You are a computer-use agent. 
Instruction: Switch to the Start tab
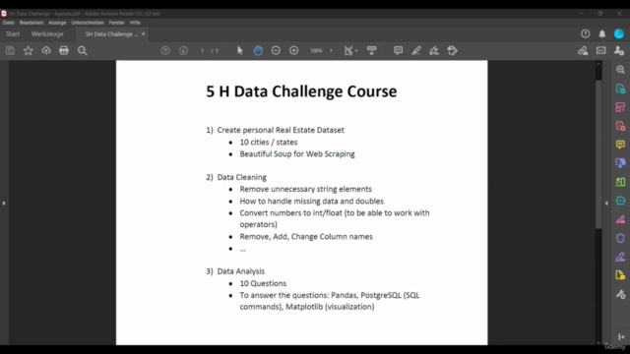coord(13,34)
